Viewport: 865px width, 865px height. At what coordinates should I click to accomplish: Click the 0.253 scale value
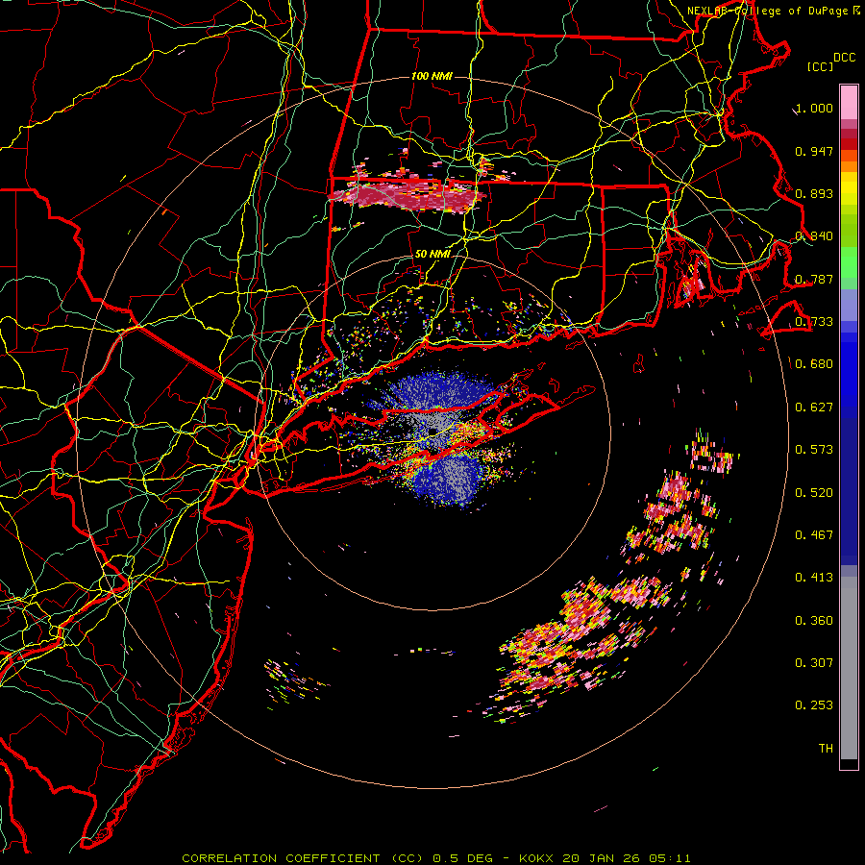[x=814, y=705]
